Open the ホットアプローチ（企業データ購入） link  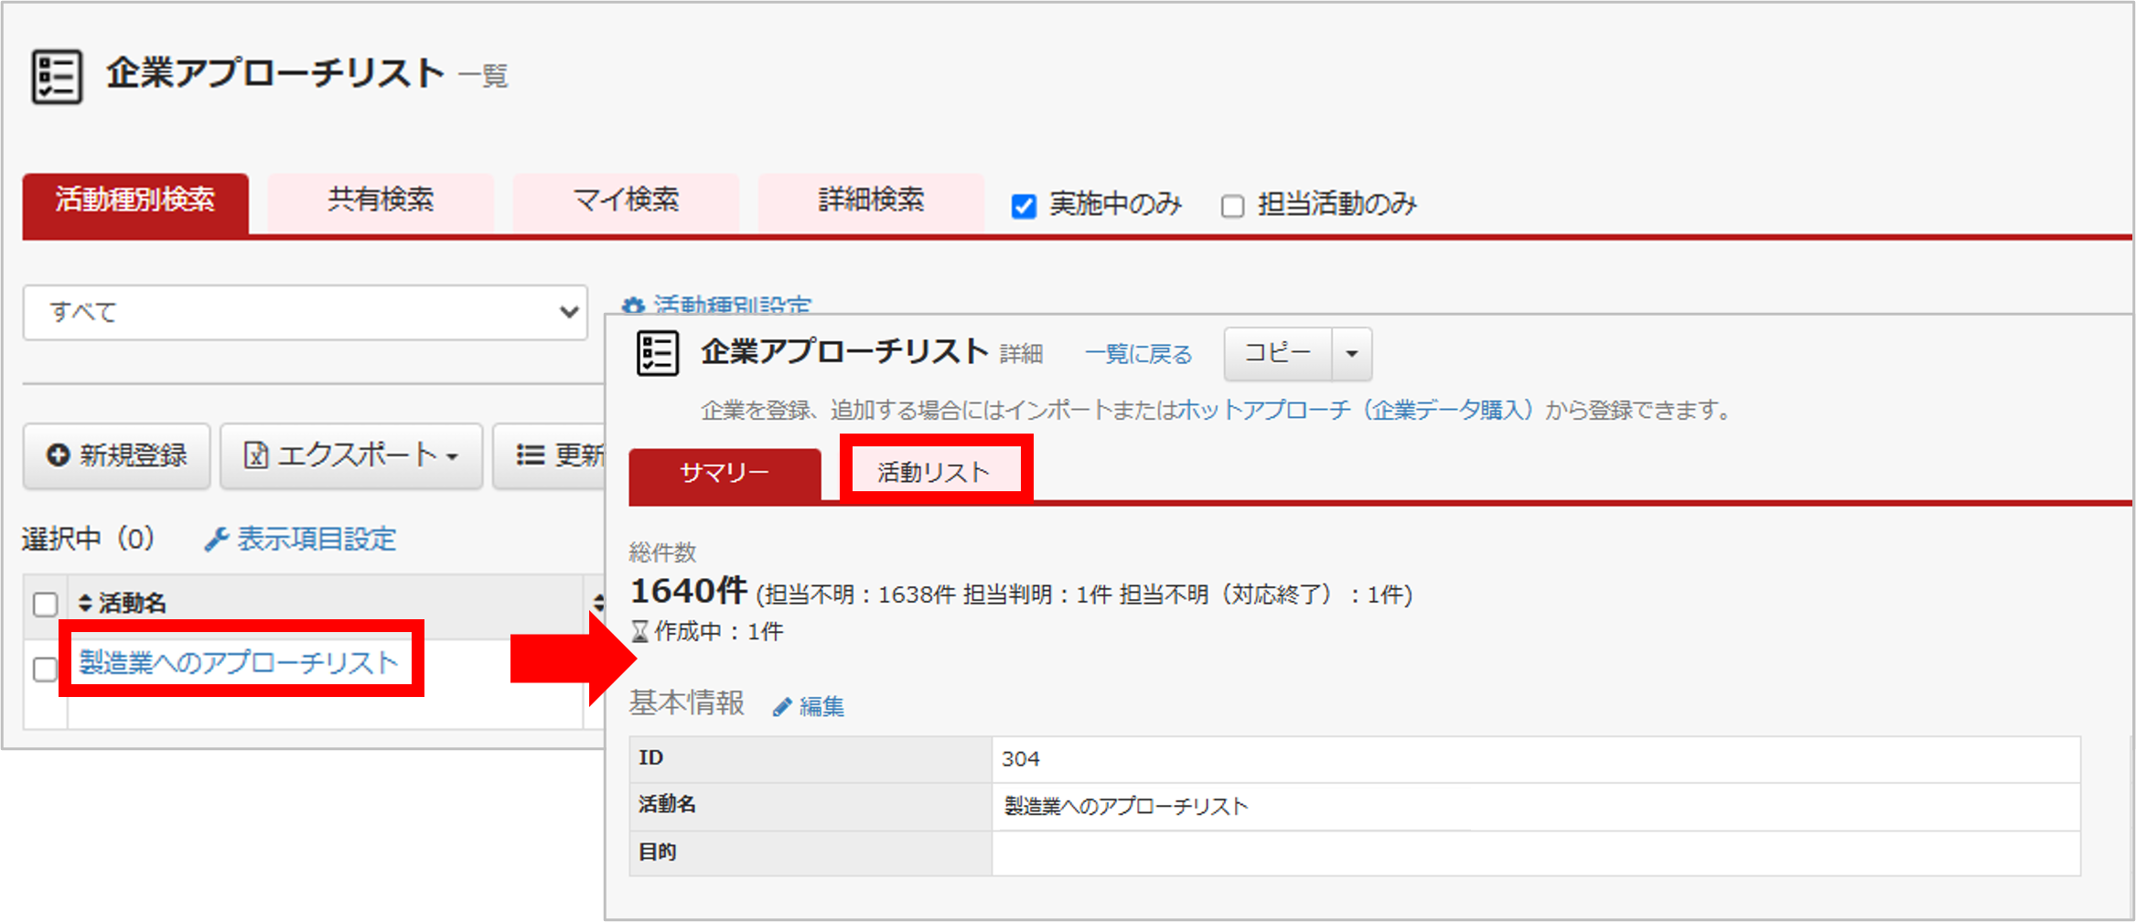pyautogui.click(x=1355, y=410)
